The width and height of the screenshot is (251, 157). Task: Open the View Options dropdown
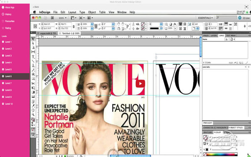click(x=74, y=18)
